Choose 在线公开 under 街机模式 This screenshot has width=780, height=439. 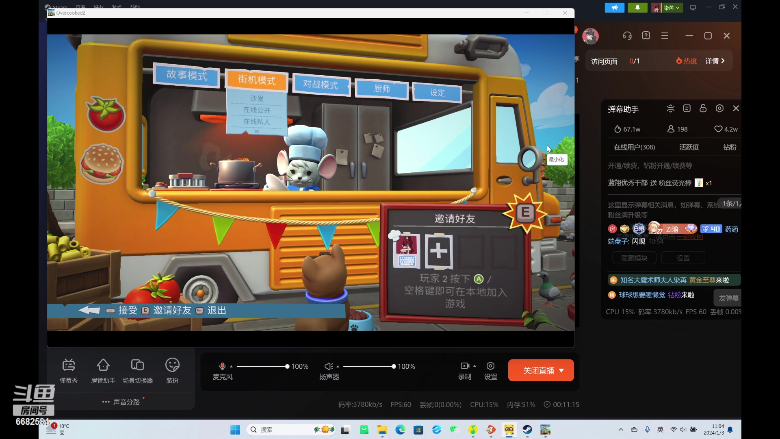click(257, 110)
